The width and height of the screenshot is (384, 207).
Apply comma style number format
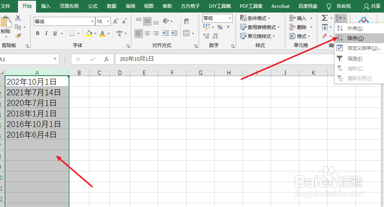228,27
